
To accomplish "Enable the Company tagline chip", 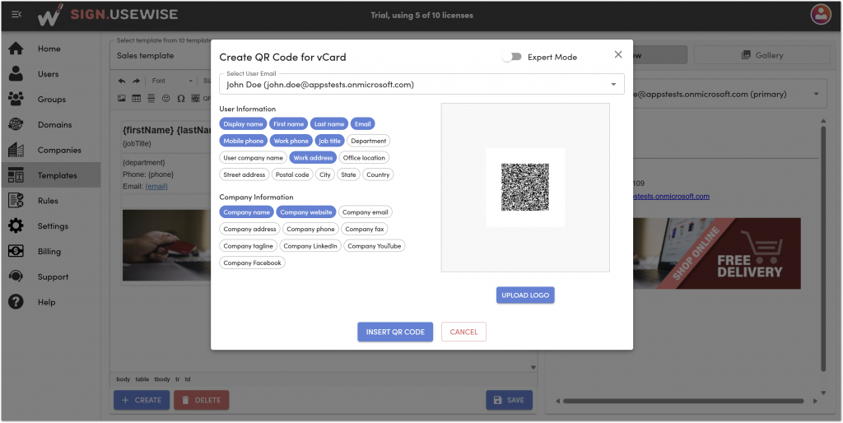I will 249,246.
